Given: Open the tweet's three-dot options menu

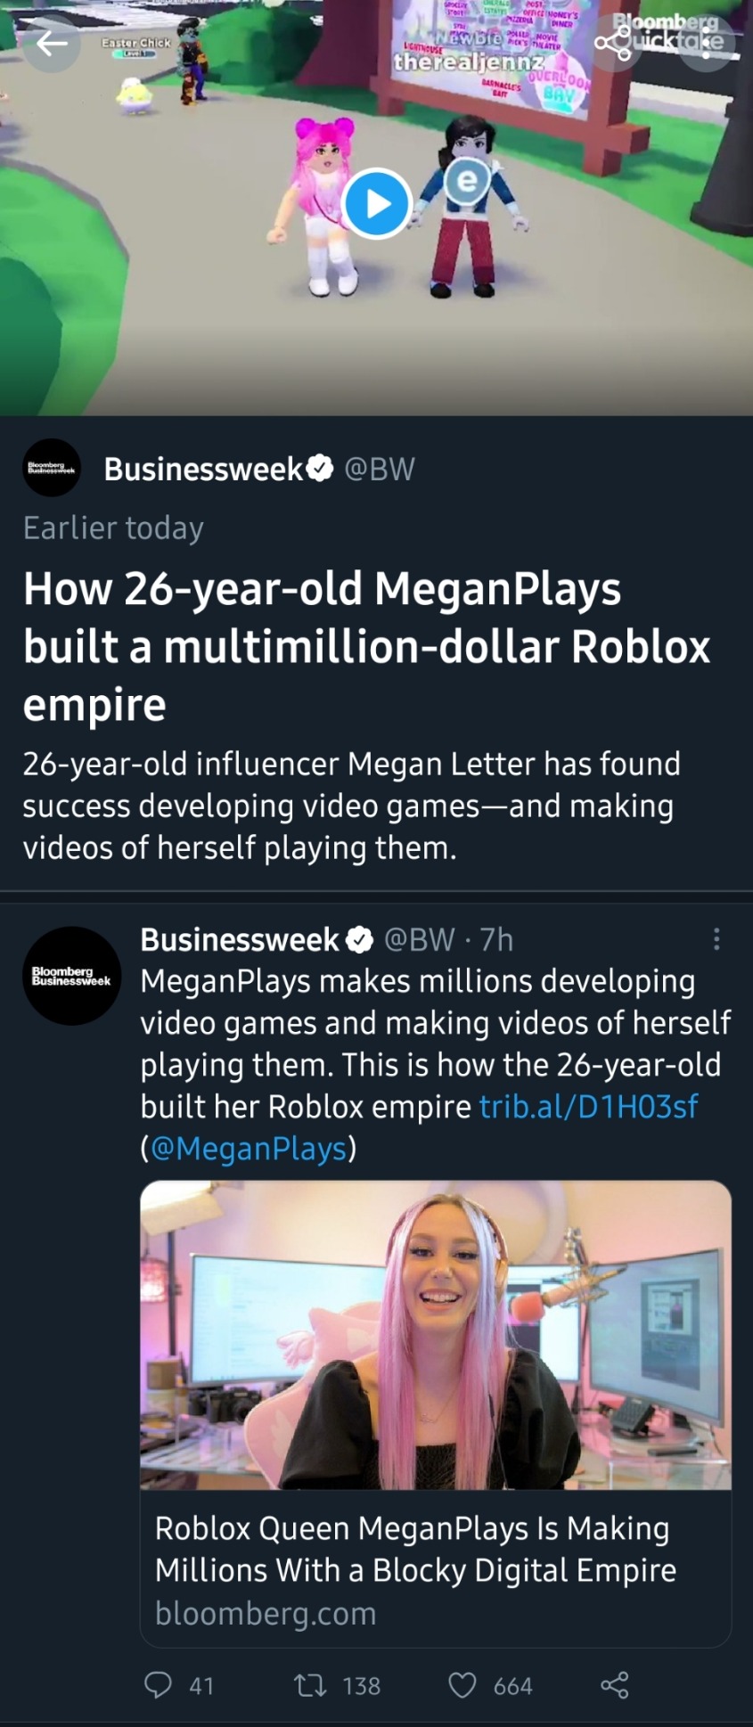Looking at the screenshot, I should (x=716, y=939).
